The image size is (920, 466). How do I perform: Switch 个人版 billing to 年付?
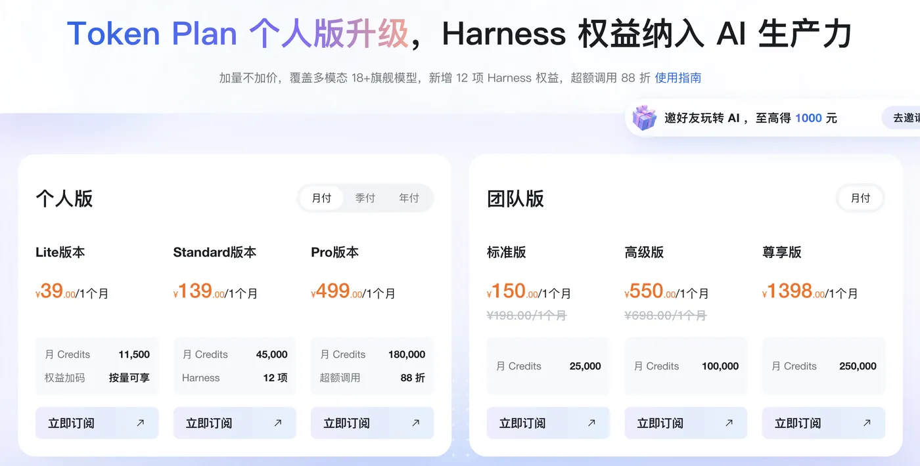[x=409, y=198]
